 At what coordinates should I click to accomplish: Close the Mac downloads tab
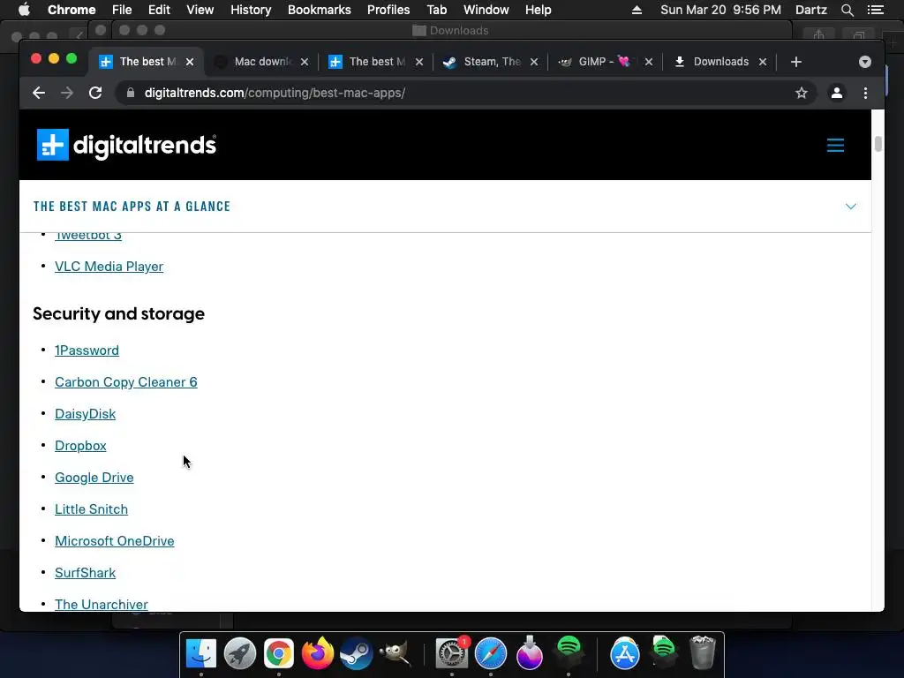click(305, 62)
